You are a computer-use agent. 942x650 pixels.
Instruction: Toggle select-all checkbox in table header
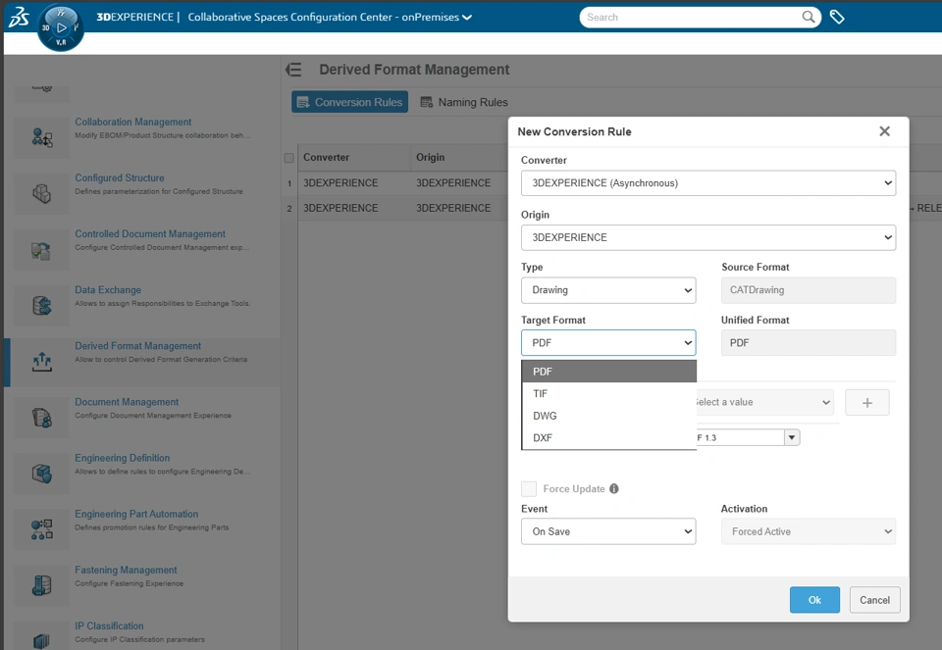tap(288, 158)
